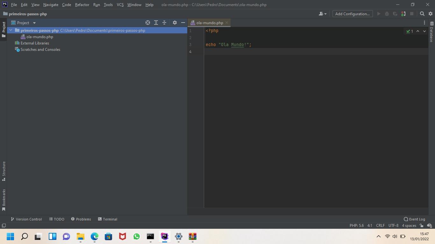Click PHP: 5.6 language level in status bar
The image size is (435, 244).
click(x=356, y=226)
